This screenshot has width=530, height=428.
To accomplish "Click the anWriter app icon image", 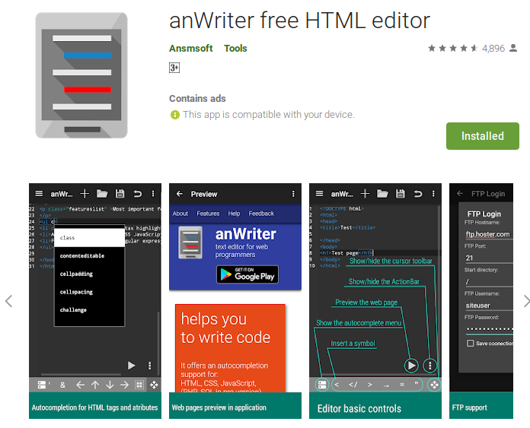I will click(x=81, y=75).
